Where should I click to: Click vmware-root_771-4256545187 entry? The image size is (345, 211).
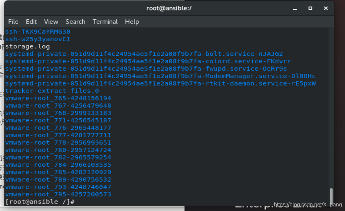click(x=58, y=120)
